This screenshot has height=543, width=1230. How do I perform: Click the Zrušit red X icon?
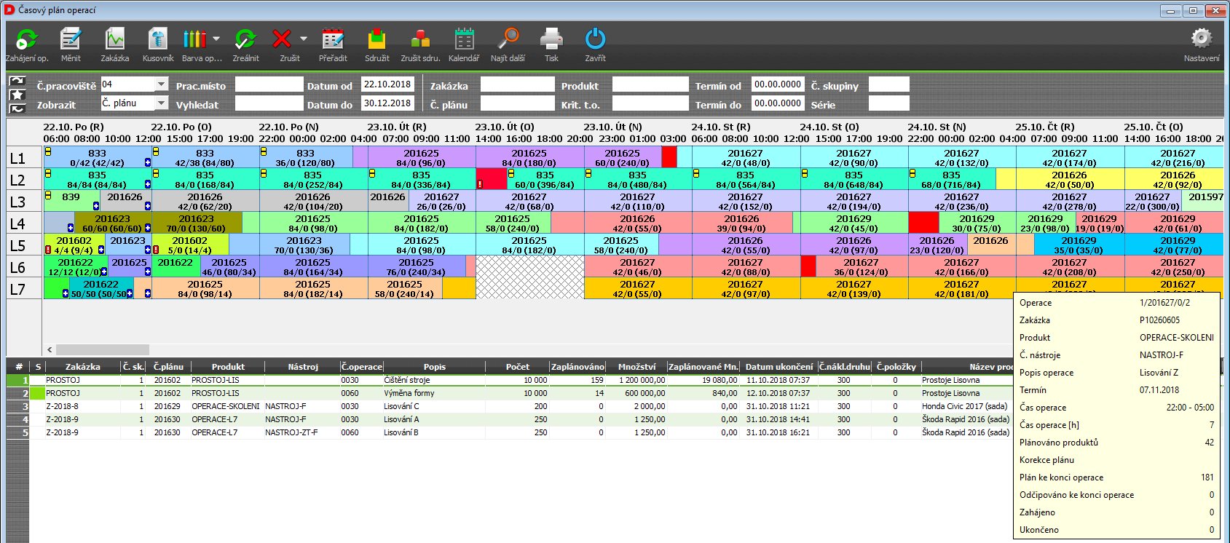[x=282, y=39]
